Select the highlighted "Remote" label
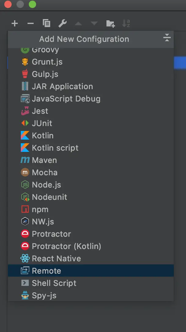186x332 pixels. (x=46, y=271)
